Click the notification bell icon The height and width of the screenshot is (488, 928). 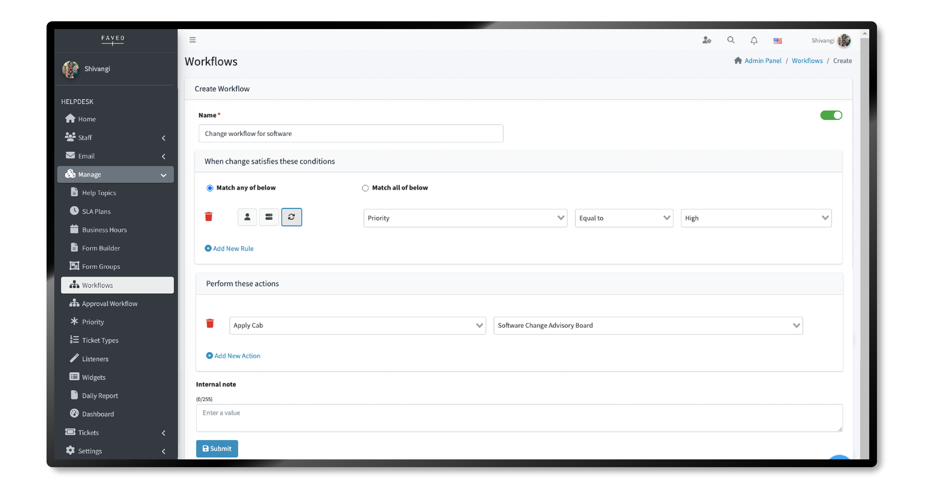[x=754, y=40]
